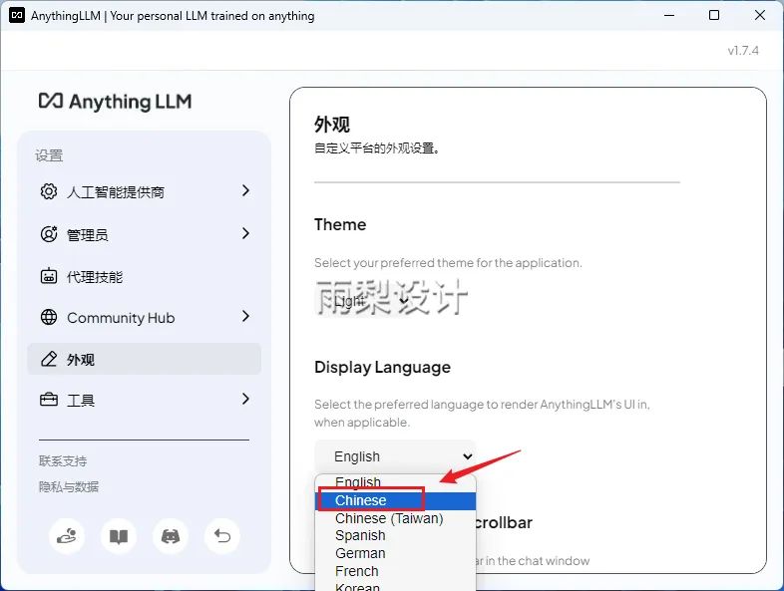Click the 外观 page title
Image resolution: width=784 pixels, height=591 pixels.
tap(332, 125)
